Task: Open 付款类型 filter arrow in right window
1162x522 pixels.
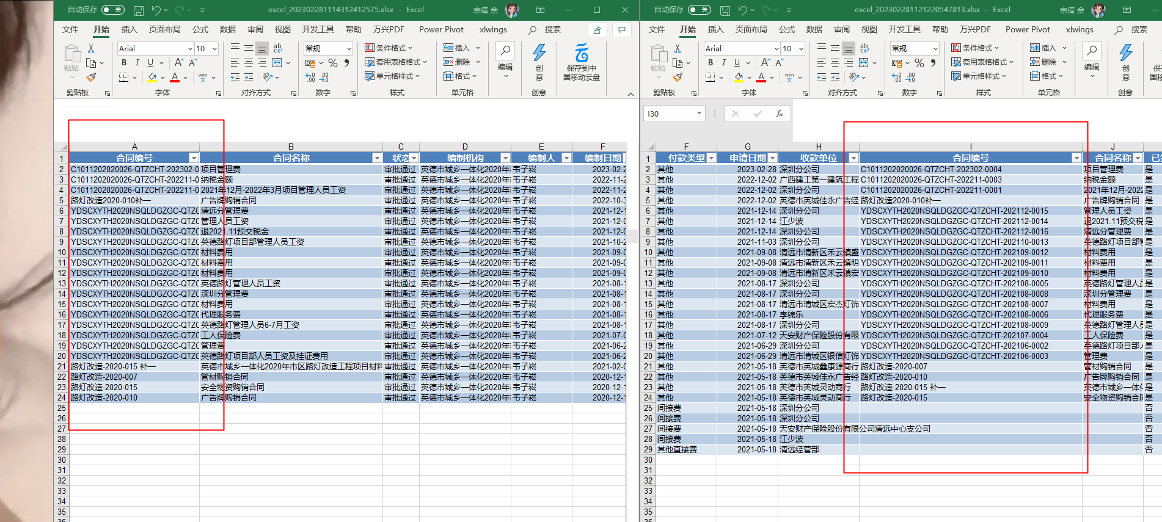Action: 711,158
